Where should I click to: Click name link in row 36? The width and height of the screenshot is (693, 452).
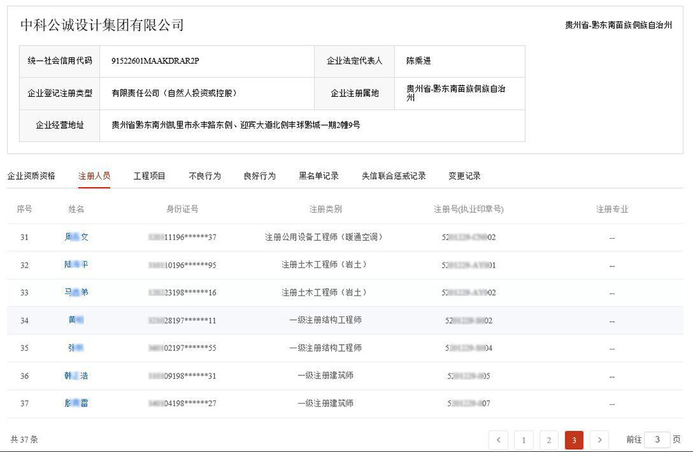point(76,376)
